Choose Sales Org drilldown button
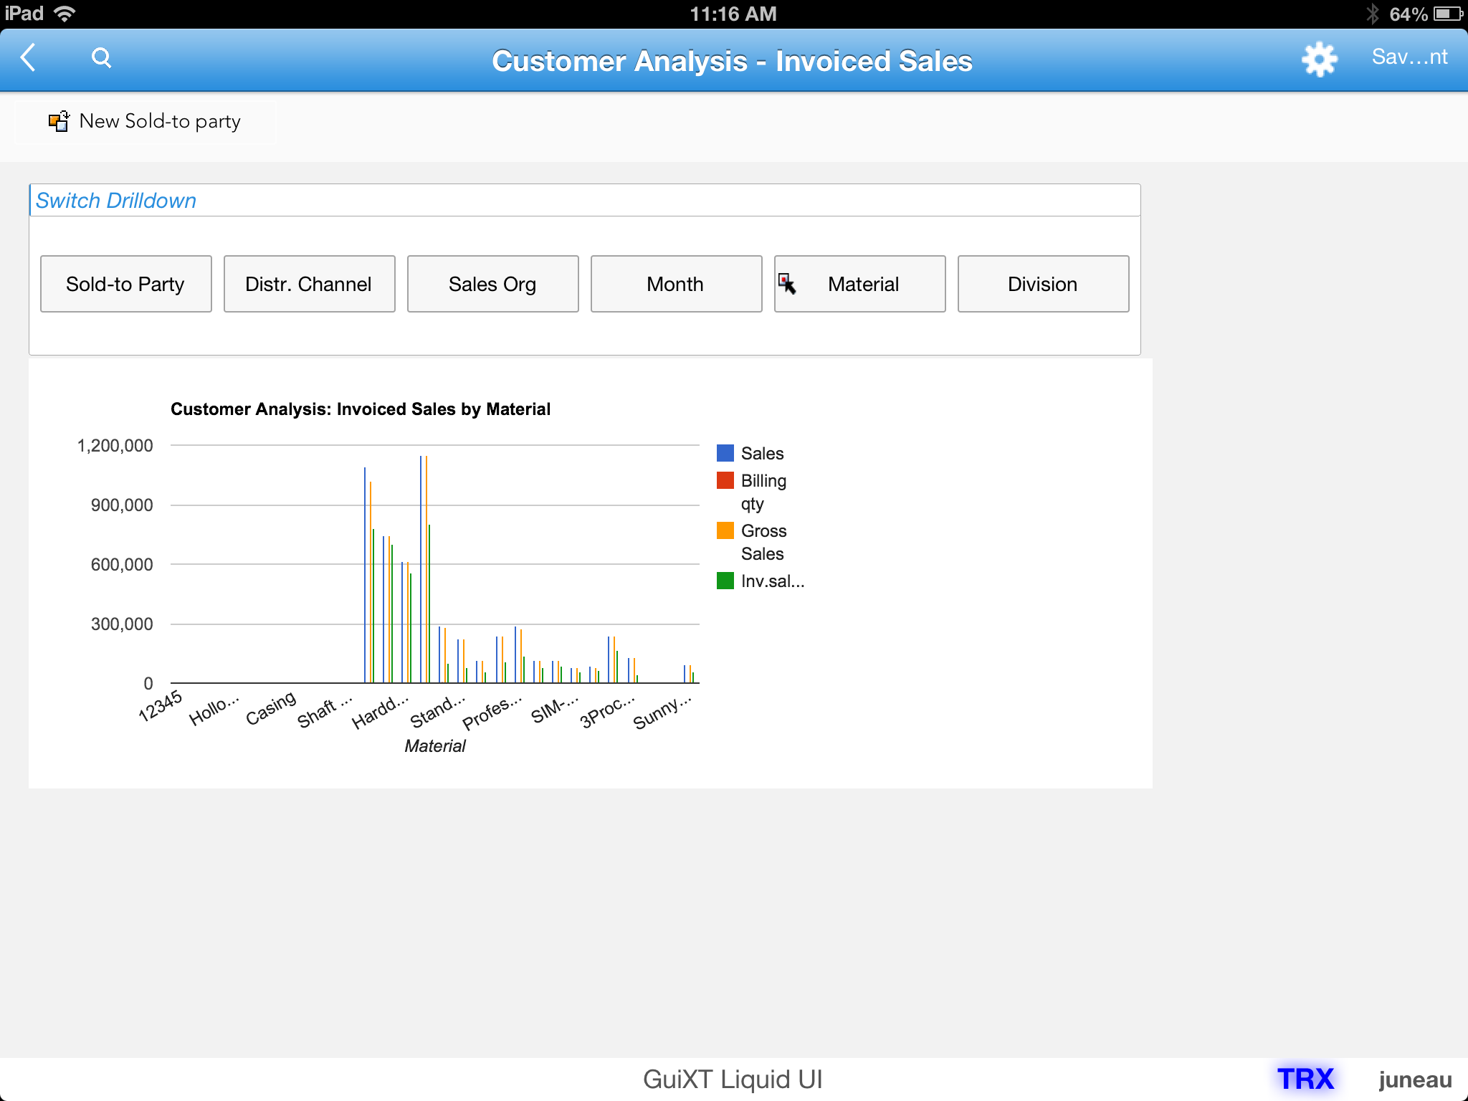 [492, 284]
